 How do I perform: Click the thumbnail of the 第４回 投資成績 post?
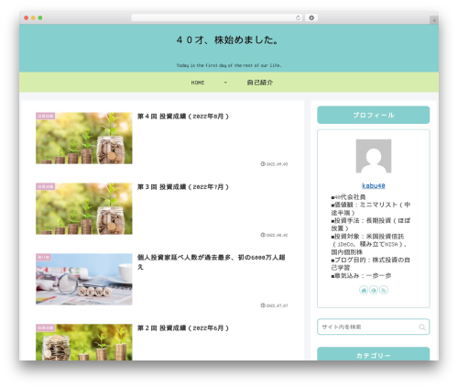click(x=84, y=139)
